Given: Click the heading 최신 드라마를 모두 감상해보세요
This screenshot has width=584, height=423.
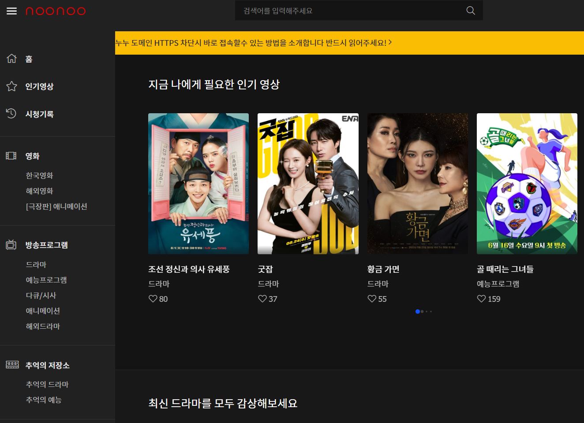Looking at the screenshot, I should tap(223, 403).
